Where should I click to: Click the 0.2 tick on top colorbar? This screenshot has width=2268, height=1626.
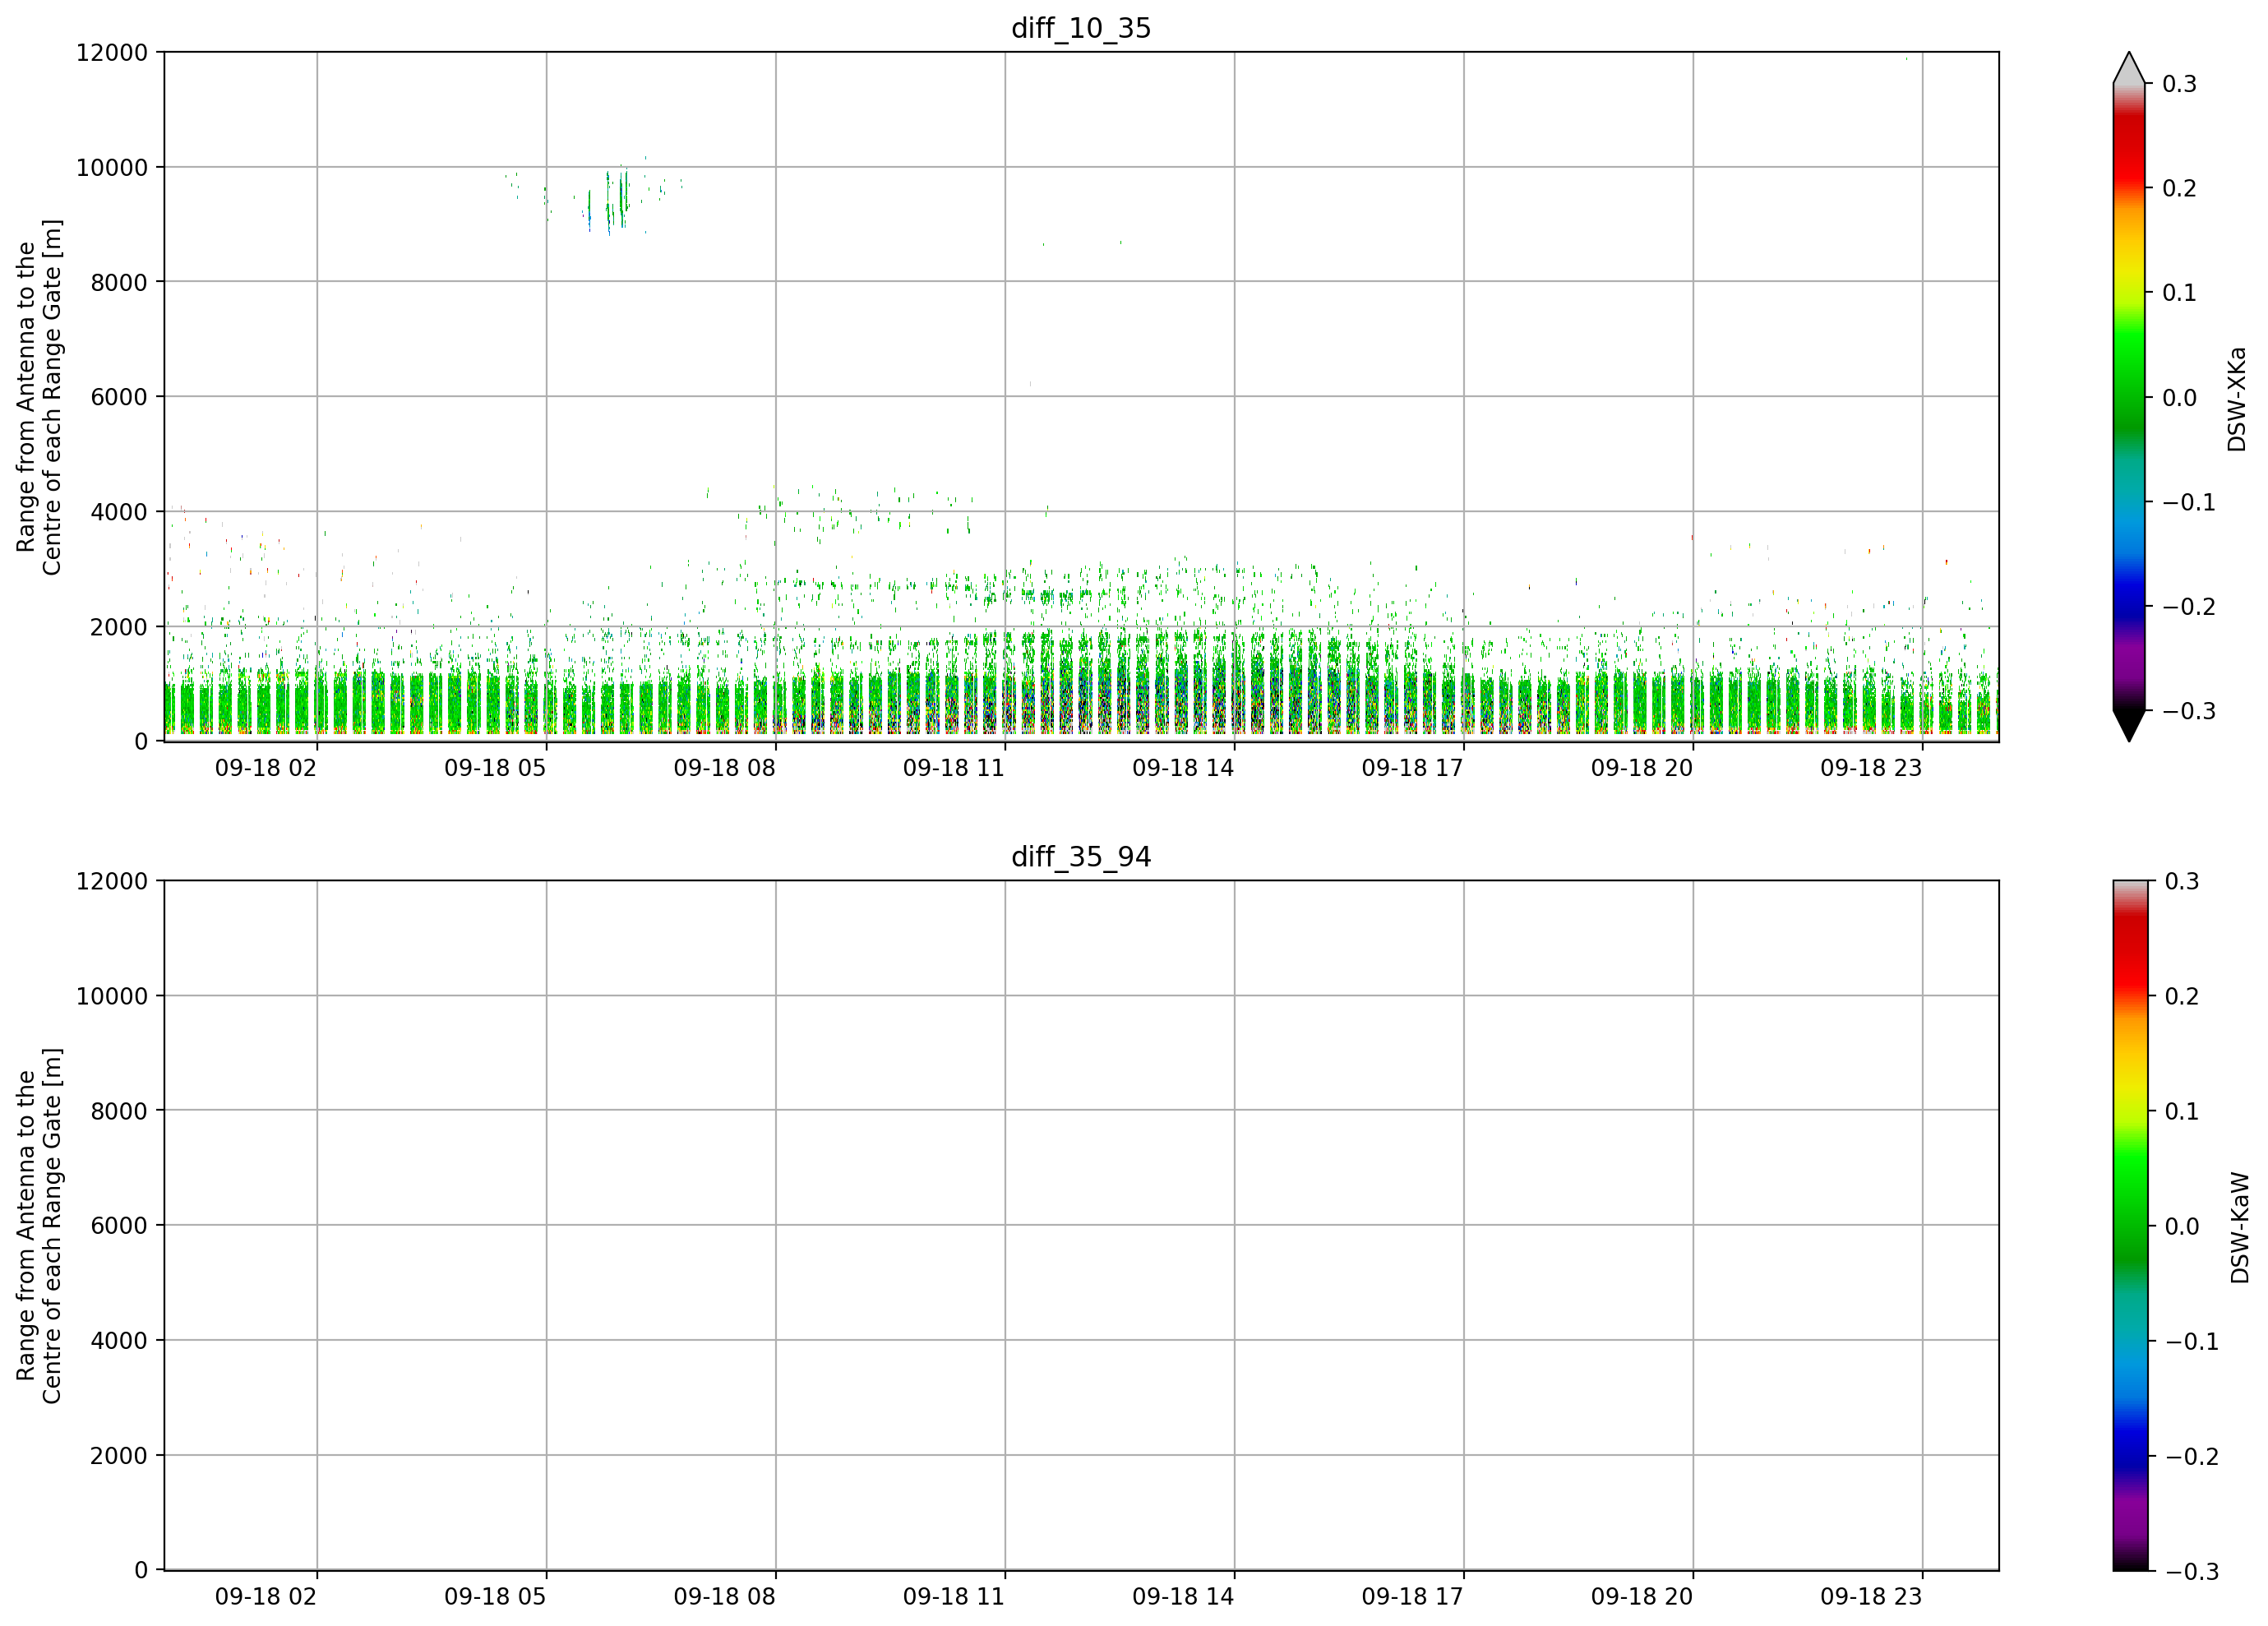pos(2179,188)
